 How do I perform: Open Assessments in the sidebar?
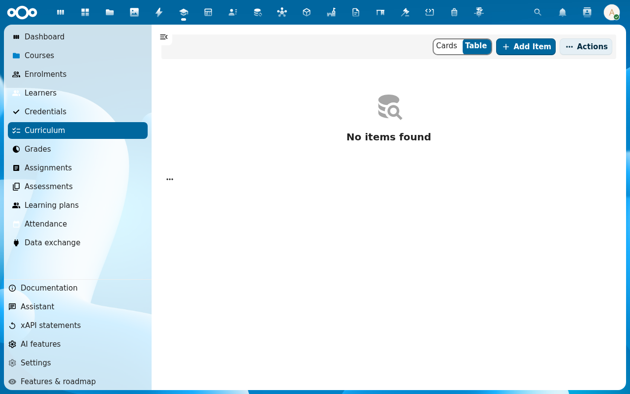click(78, 187)
